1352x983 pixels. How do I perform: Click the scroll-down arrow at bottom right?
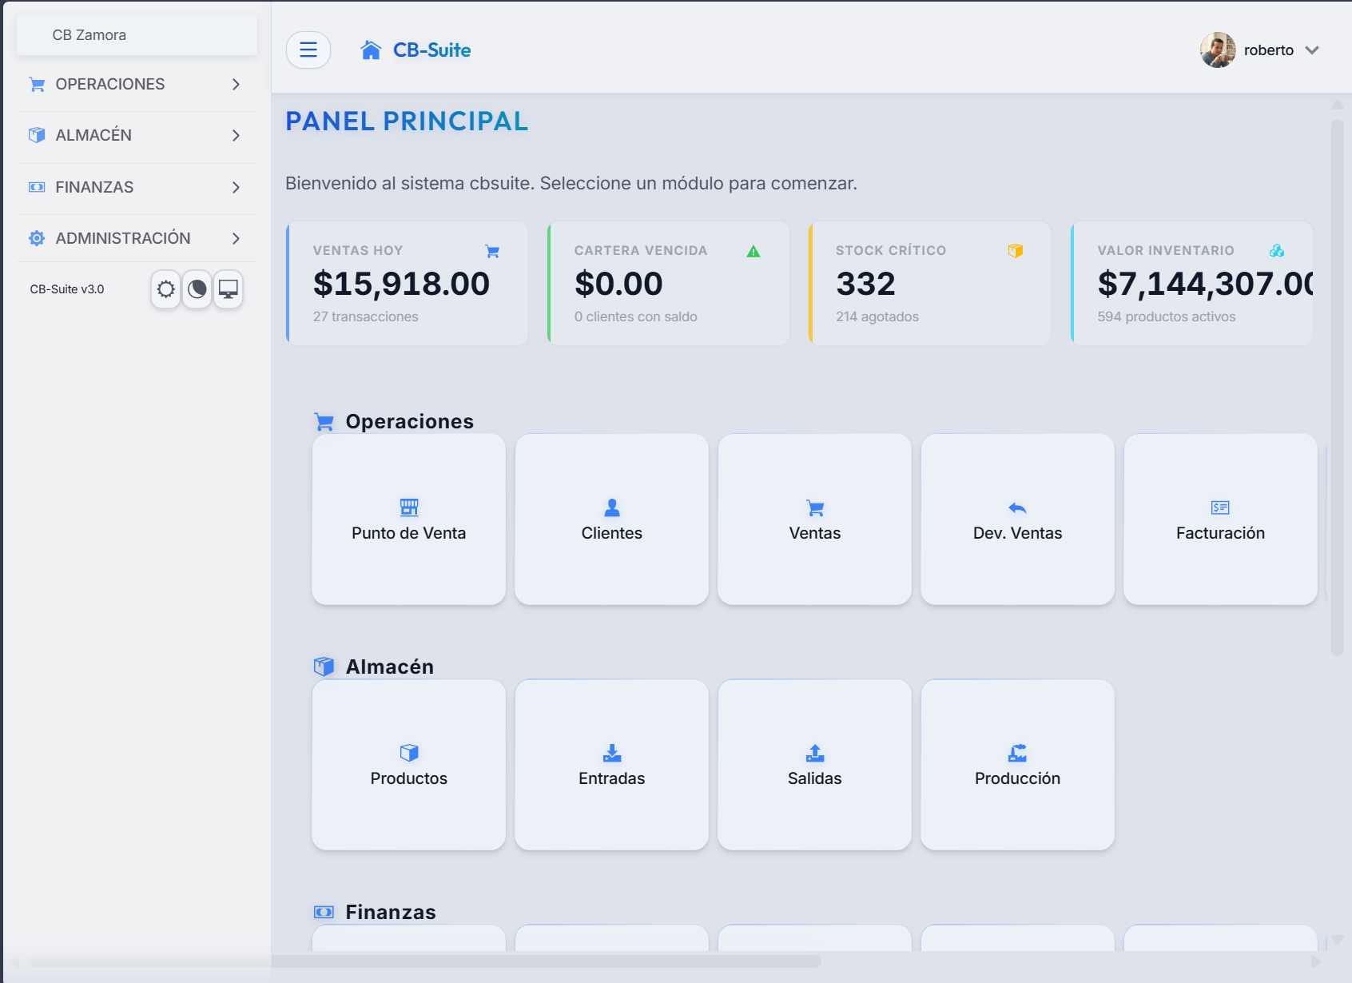(1337, 940)
